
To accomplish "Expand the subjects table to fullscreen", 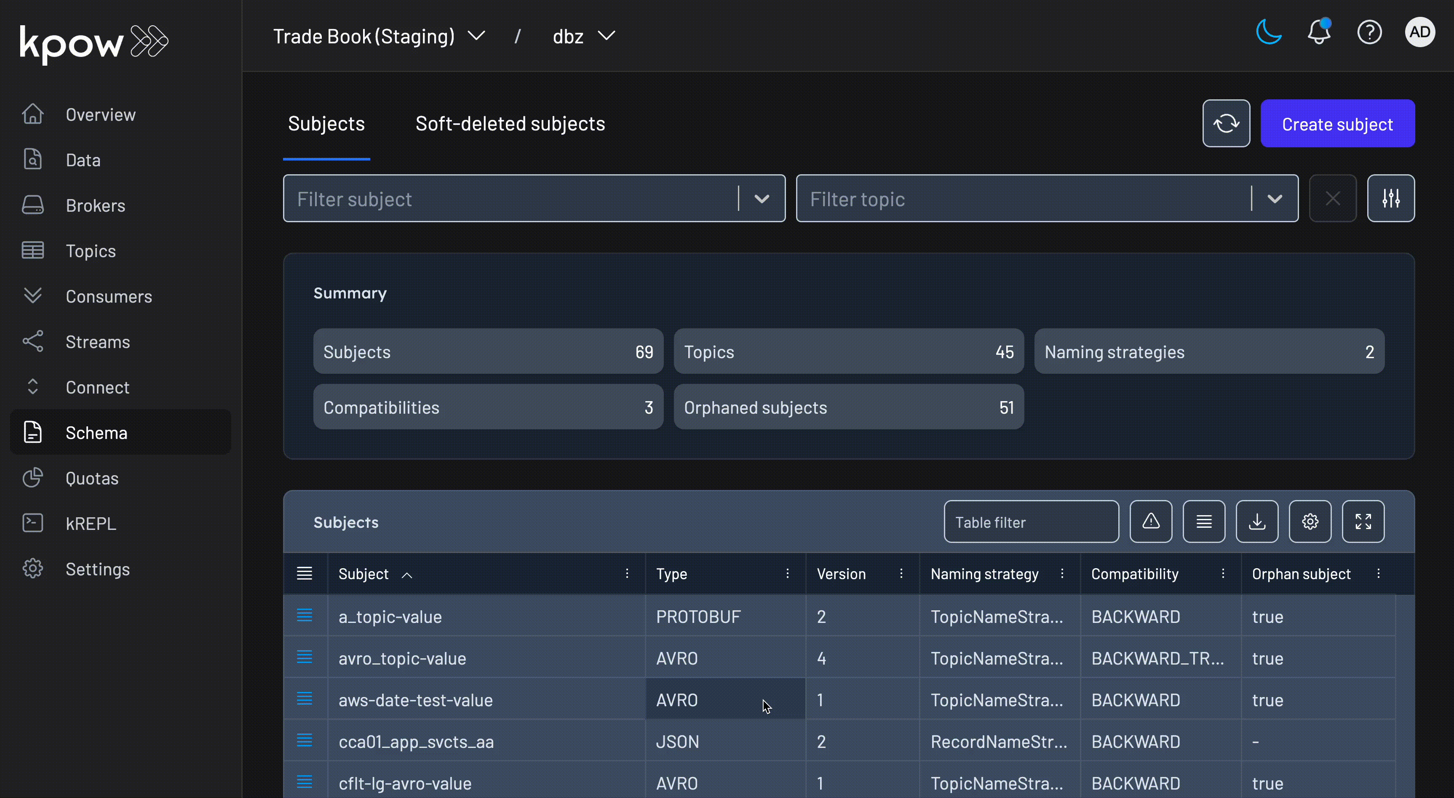I will point(1363,521).
